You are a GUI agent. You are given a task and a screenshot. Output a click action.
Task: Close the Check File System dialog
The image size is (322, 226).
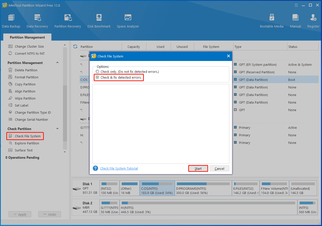[229, 56]
